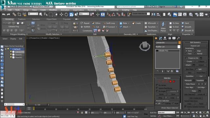210x118 pixels.
Task: Open the Material Editor icon
Action: 191,14
